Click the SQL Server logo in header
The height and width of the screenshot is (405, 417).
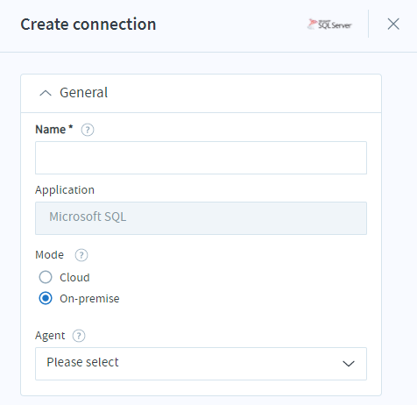pyautogui.click(x=329, y=25)
